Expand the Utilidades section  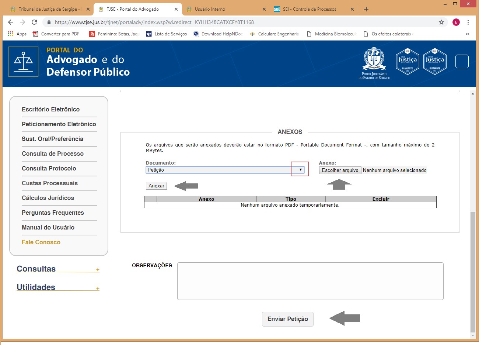98,288
